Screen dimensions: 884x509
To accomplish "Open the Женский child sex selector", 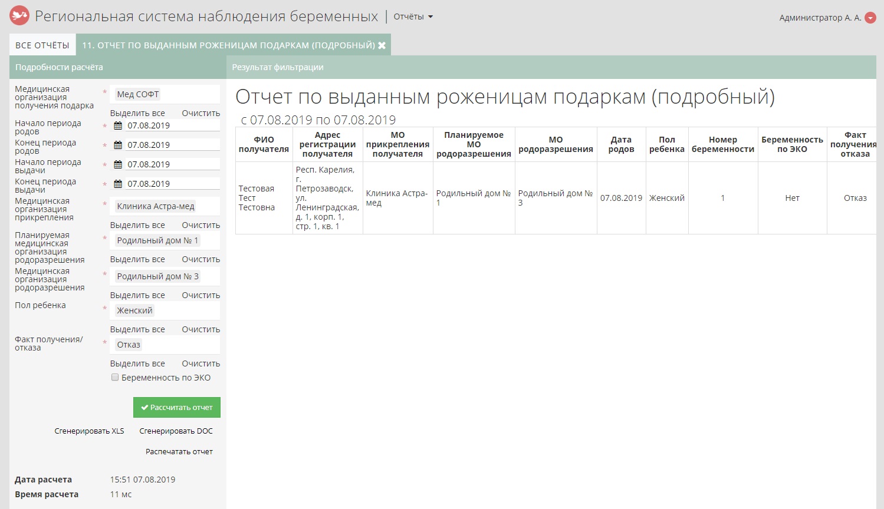I will (165, 310).
